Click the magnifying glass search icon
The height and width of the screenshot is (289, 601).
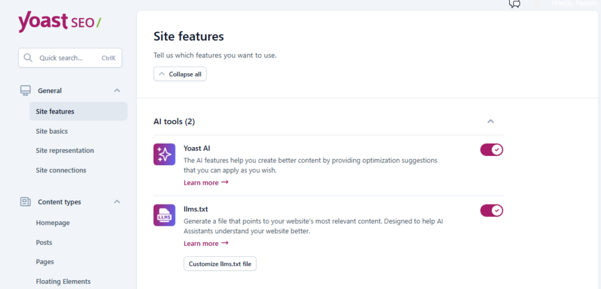(28, 58)
